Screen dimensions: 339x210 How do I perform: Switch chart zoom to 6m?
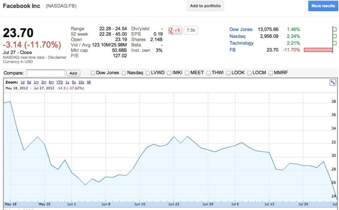[x=51, y=82]
